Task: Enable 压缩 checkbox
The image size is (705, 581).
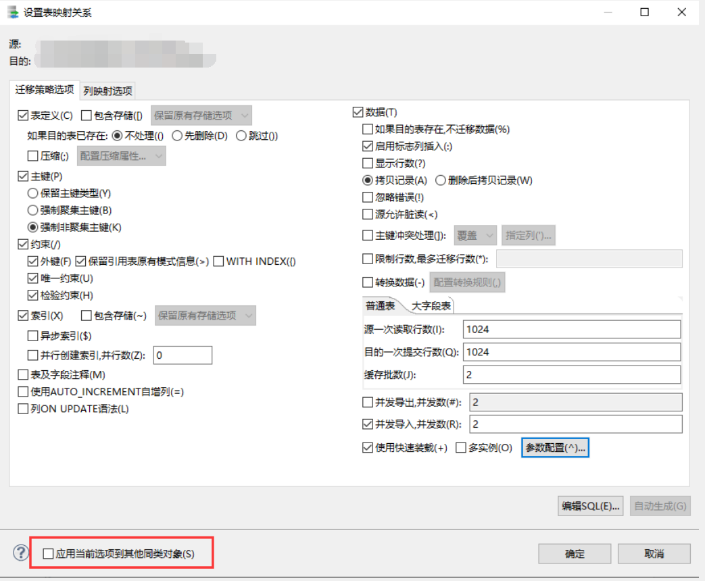Action: 33,156
